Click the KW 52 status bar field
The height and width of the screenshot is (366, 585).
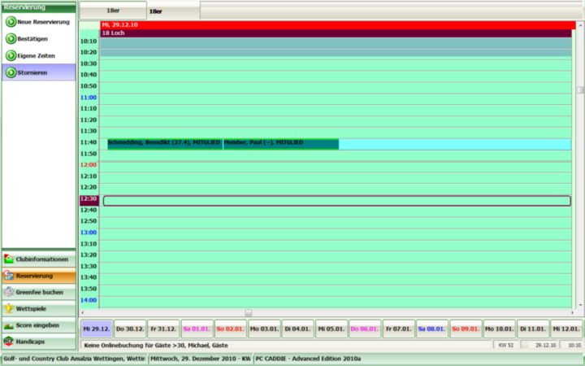pos(505,344)
